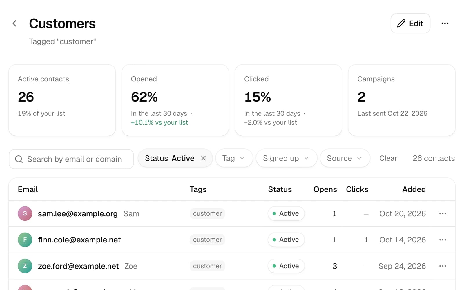
Task: Click the S avatar for Sam
Action: point(25,214)
